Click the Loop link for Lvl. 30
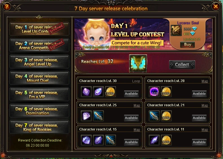 (x=136, y=81)
